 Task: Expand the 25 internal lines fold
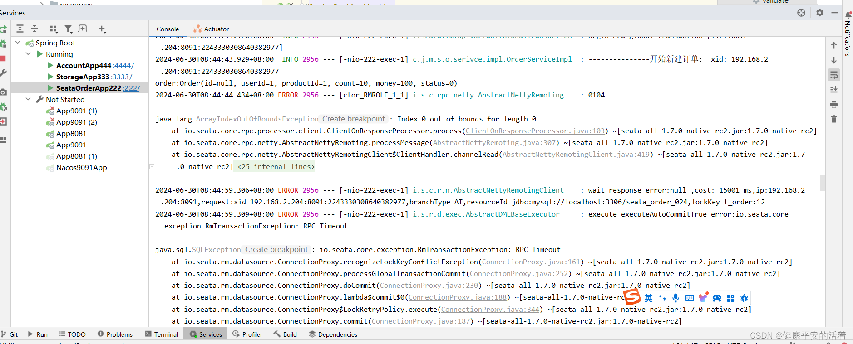276,166
